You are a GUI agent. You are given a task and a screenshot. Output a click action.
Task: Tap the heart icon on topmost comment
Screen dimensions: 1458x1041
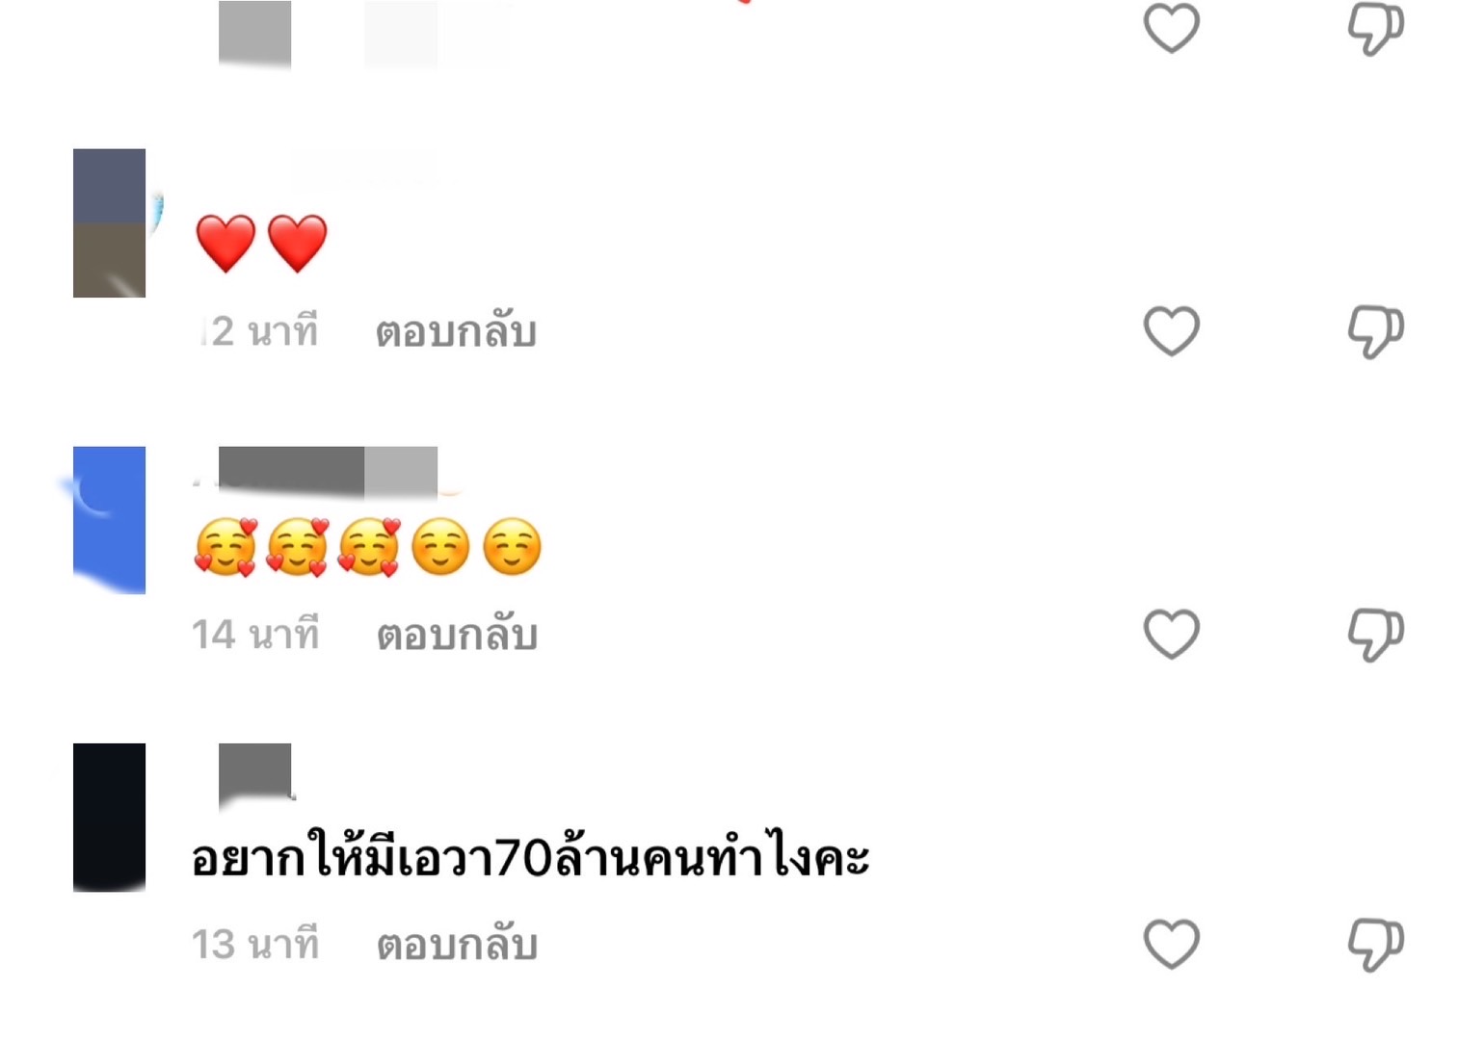(1171, 27)
